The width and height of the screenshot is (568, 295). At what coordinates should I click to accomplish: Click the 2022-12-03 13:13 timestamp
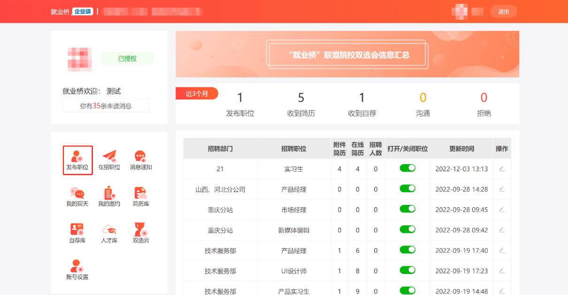coord(462,169)
